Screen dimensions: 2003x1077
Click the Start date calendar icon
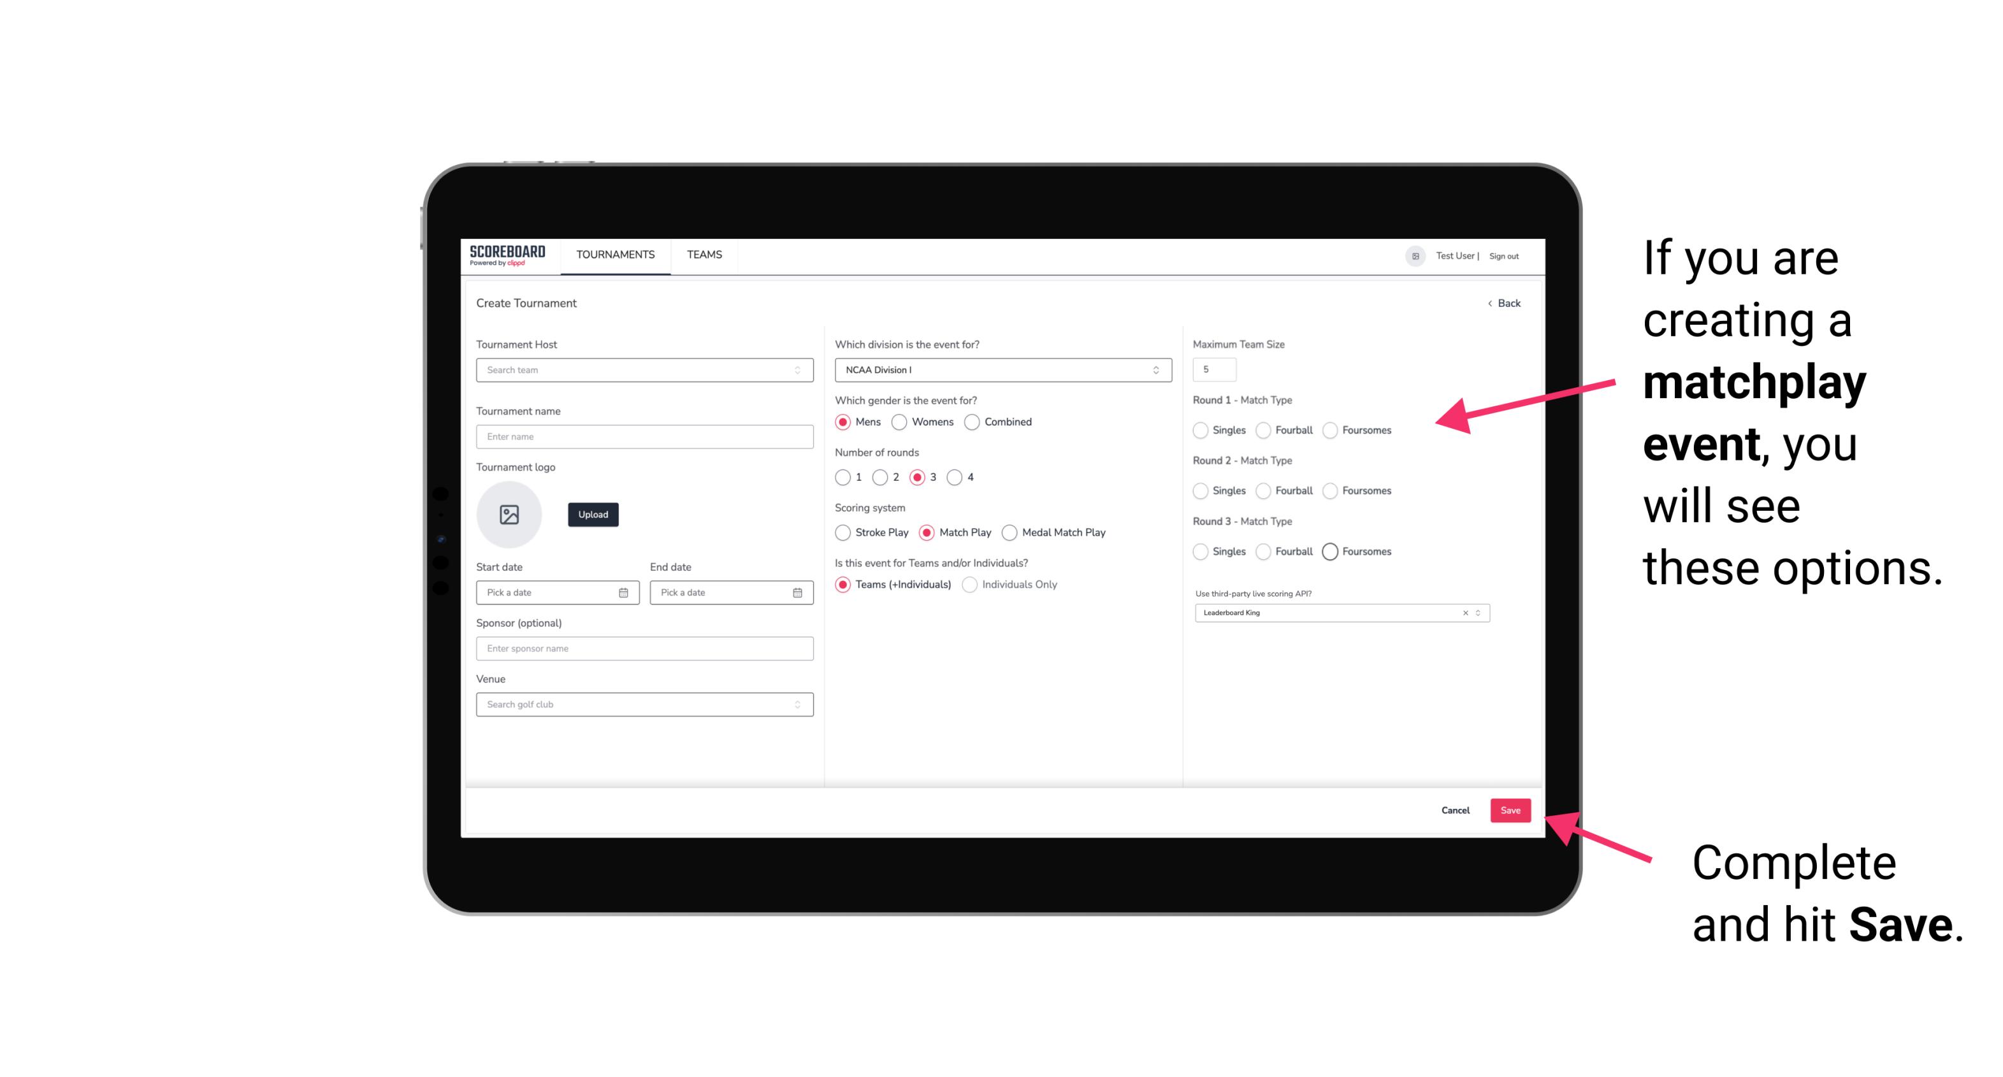pos(623,592)
